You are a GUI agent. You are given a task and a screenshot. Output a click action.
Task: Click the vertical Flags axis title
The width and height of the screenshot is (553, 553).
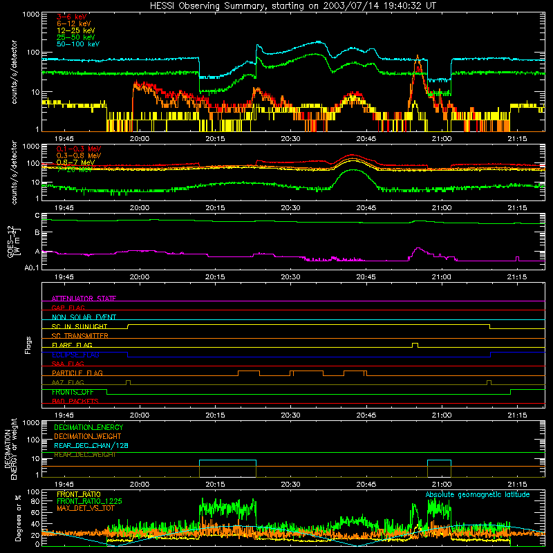pyautogui.click(x=28, y=345)
